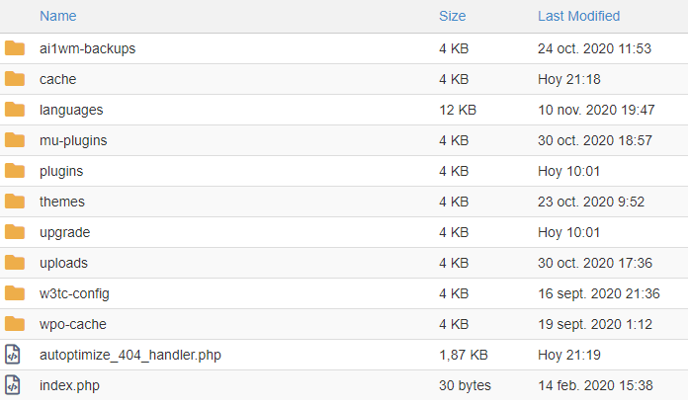This screenshot has width=688, height=407.
Task: Select the languages folder icon
Action: pyautogui.click(x=15, y=110)
